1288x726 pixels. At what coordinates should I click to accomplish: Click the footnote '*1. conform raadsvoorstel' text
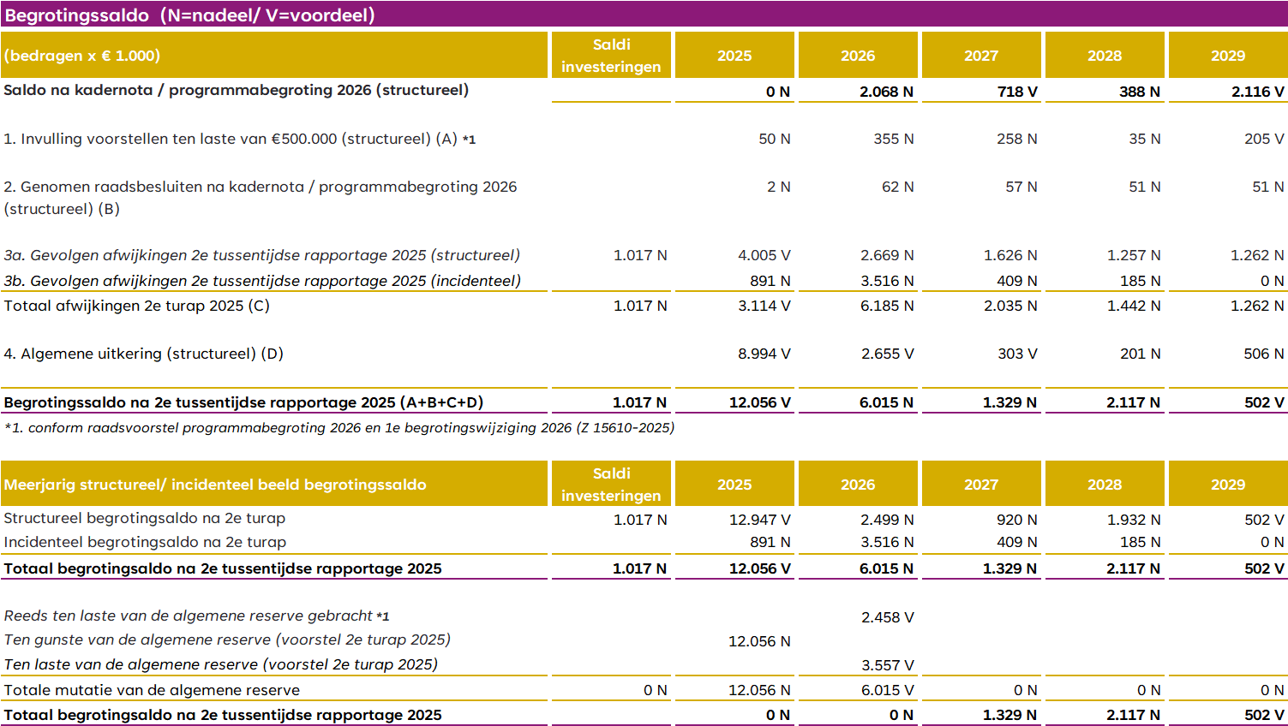click(x=339, y=427)
